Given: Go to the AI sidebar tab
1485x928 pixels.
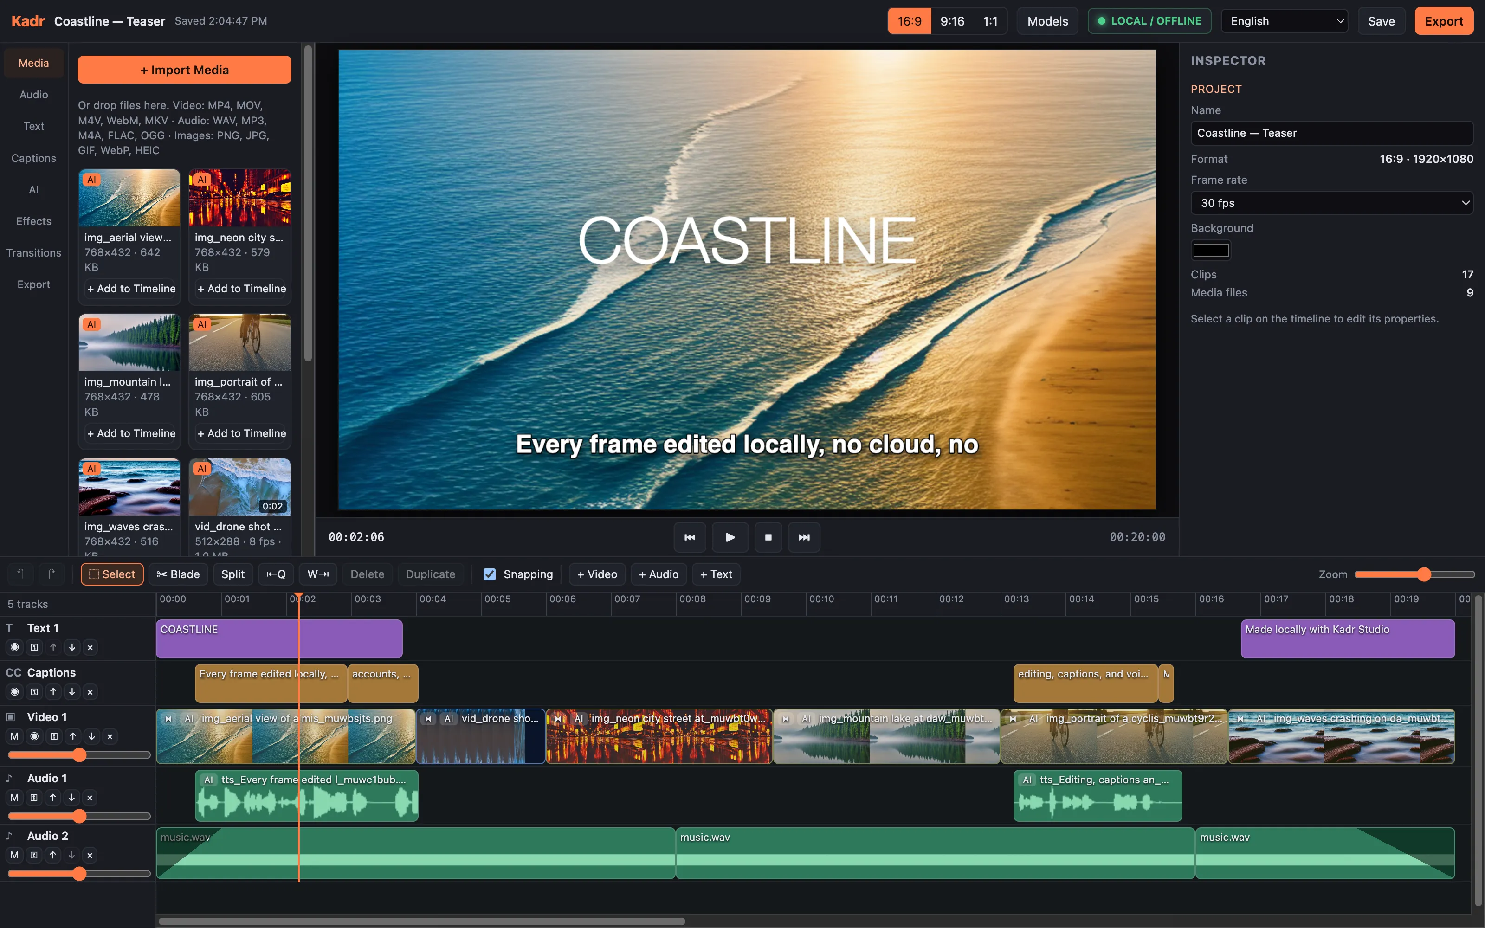Looking at the screenshot, I should (x=34, y=190).
